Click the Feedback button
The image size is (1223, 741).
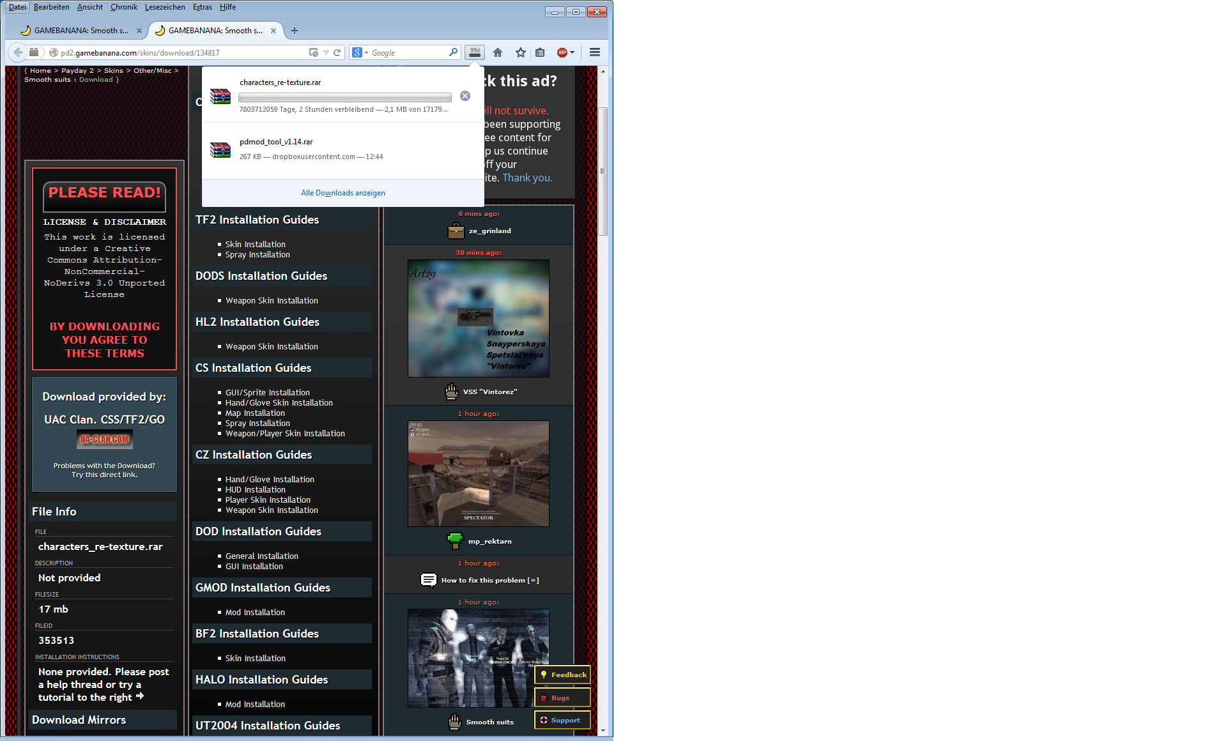[x=563, y=675]
